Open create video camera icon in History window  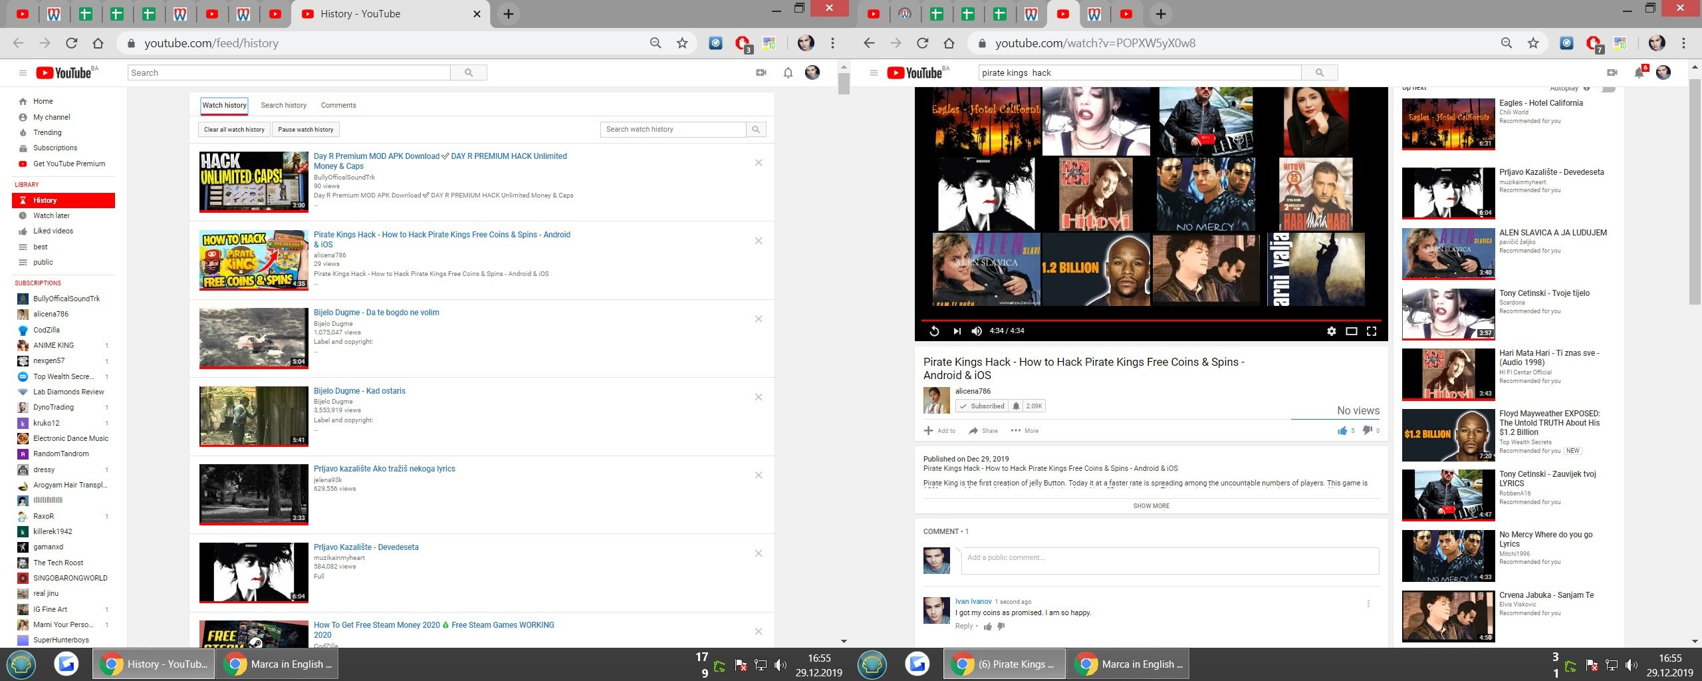coord(761,72)
